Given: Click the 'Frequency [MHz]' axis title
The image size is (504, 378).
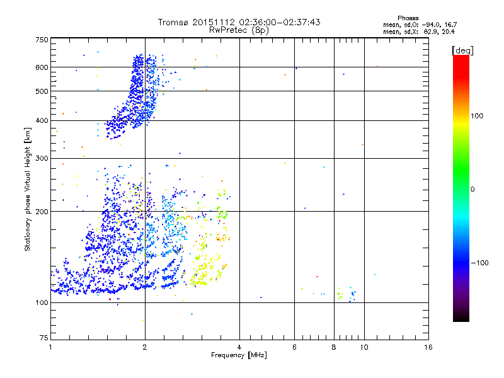Looking at the screenshot, I should [239, 355].
